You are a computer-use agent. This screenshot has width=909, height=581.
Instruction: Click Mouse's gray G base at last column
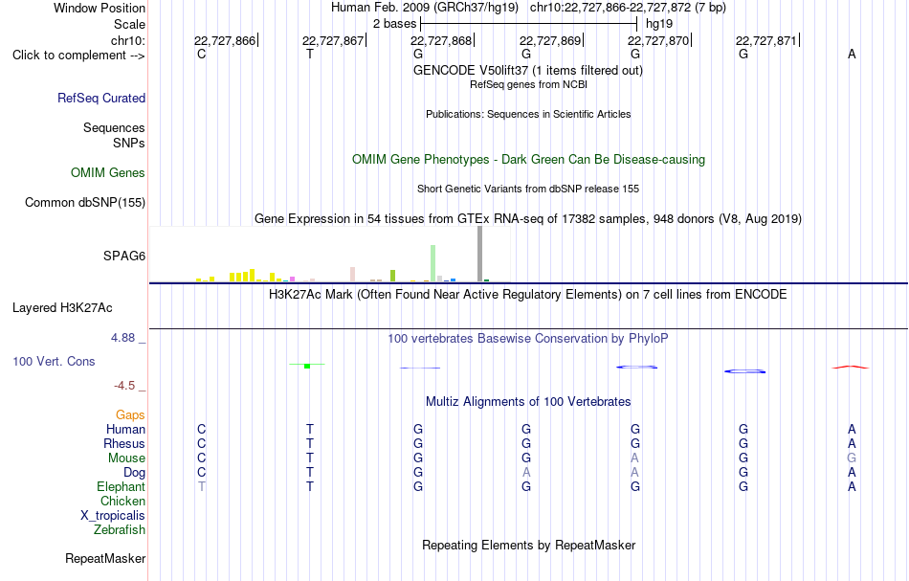pyautogui.click(x=852, y=458)
